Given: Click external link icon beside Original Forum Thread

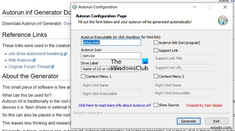Looking at the screenshot, I should (x=52, y=67).
